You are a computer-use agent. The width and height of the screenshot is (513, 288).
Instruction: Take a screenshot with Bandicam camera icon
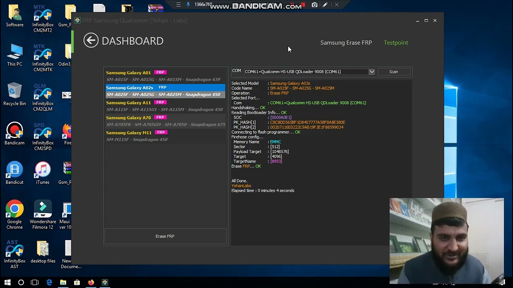coord(315,5)
